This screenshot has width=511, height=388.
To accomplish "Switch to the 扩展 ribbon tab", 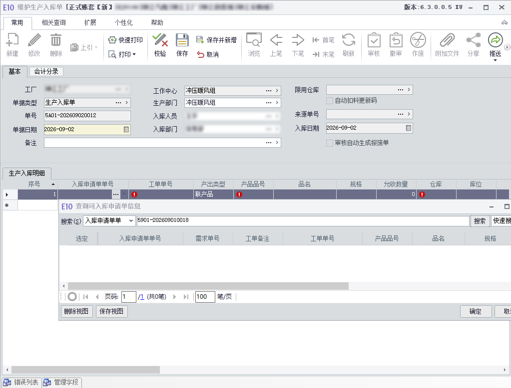I will [x=90, y=22].
